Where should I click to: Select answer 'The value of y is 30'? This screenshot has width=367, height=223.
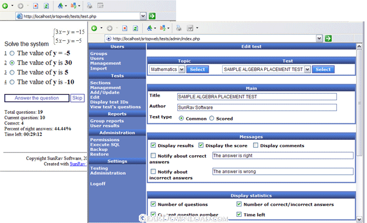point(12,63)
